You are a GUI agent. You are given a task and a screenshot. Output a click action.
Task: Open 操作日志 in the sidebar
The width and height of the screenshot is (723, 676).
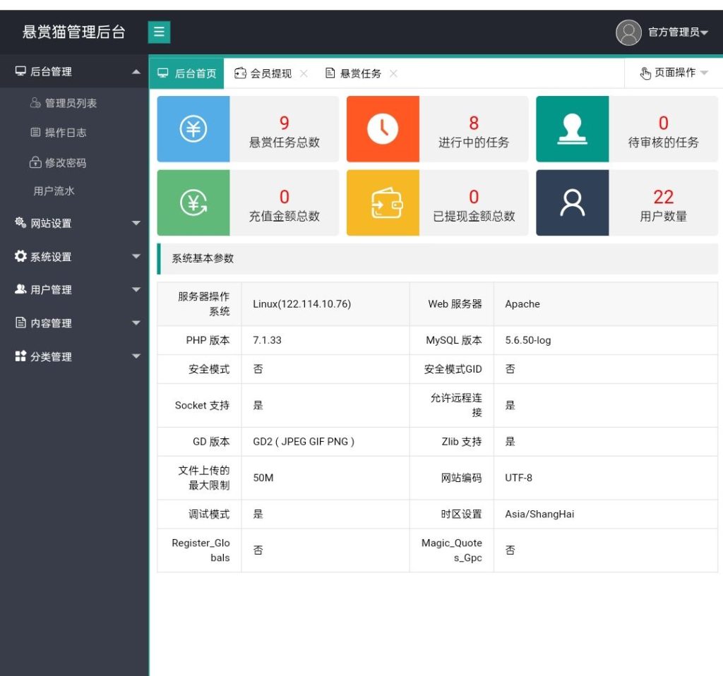pos(65,133)
